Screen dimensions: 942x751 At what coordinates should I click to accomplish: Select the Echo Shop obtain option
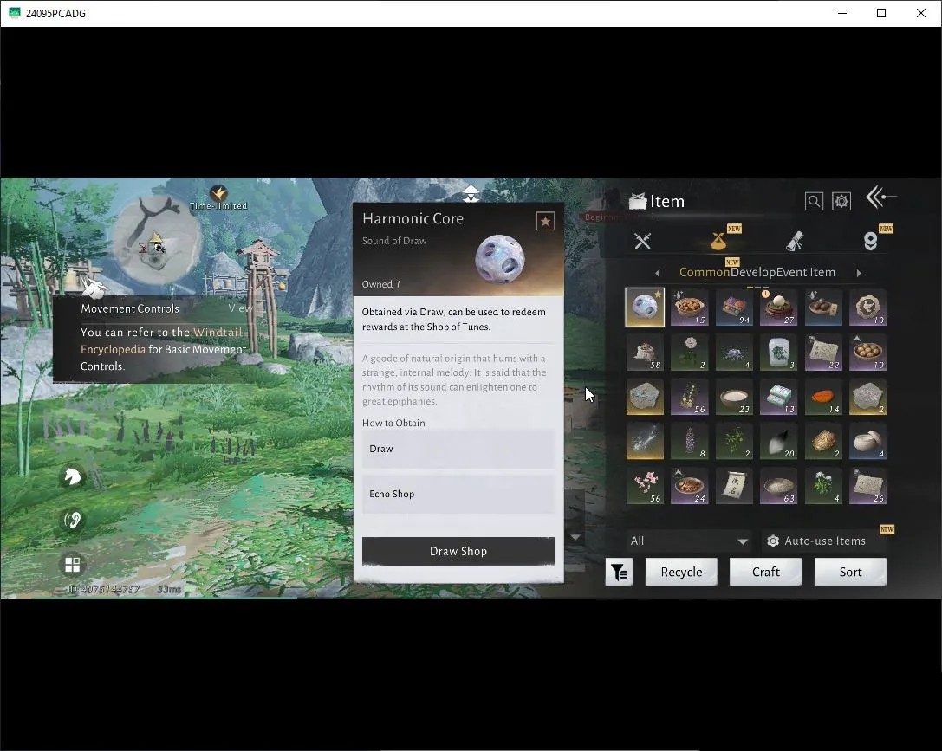(458, 494)
